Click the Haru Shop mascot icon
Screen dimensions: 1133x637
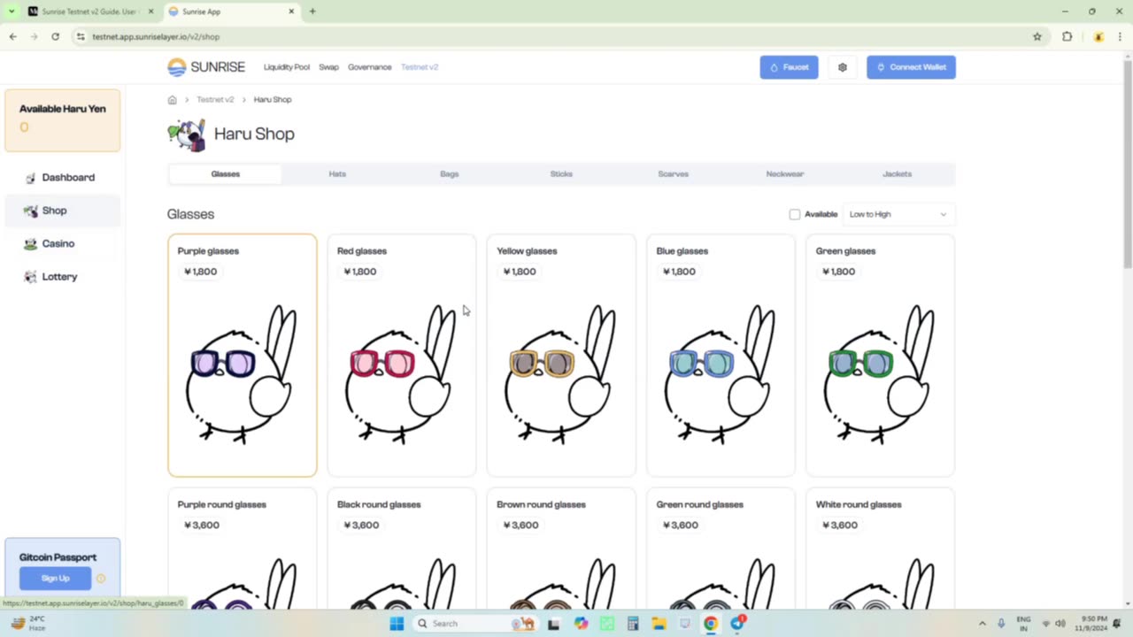(186, 134)
